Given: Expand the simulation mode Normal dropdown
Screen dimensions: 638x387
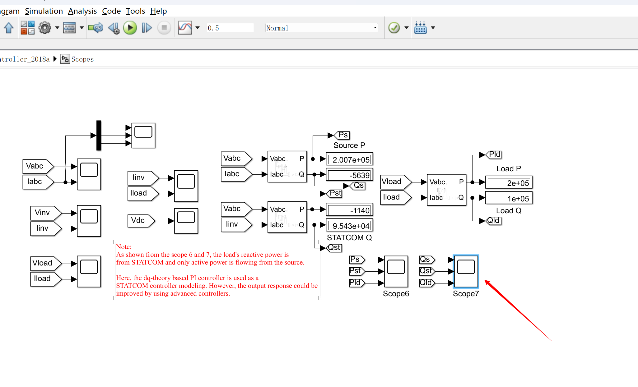Looking at the screenshot, I should [375, 28].
